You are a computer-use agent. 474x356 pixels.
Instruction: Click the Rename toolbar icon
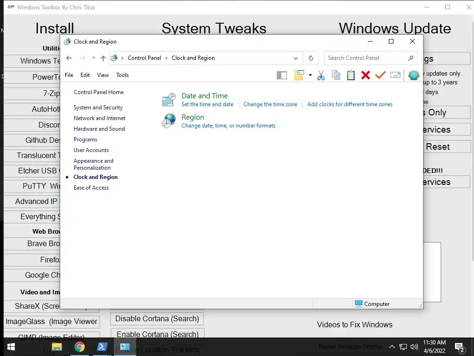395,75
